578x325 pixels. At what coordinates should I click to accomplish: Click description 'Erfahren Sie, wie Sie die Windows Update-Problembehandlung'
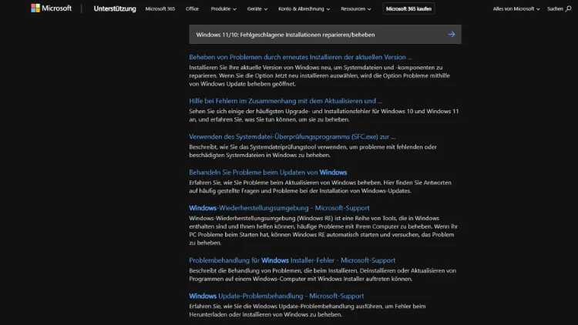pyautogui.click(x=307, y=310)
